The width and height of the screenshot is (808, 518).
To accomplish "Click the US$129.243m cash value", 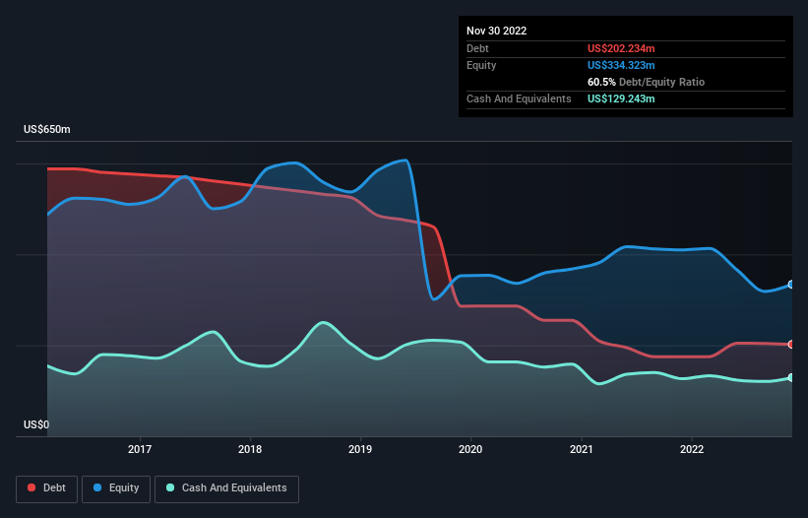I will [x=621, y=98].
